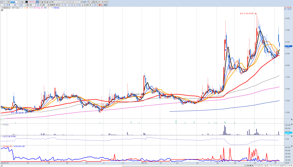The width and height of the screenshot is (293, 167).
Task: Click the candle count field showing 305
Action: point(81,2)
